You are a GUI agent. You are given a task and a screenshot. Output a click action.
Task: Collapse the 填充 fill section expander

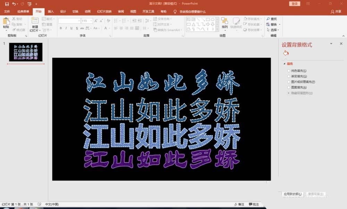(285, 63)
